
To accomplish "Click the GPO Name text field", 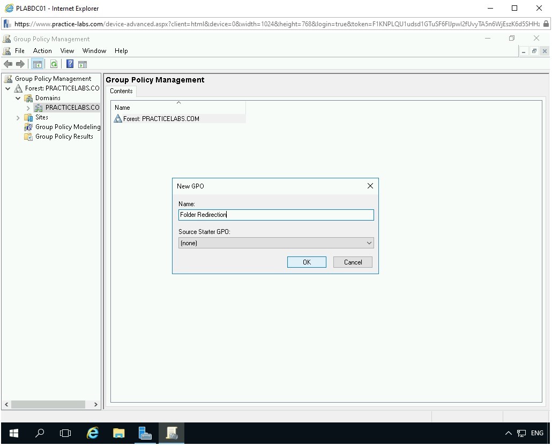I will point(276,215).
